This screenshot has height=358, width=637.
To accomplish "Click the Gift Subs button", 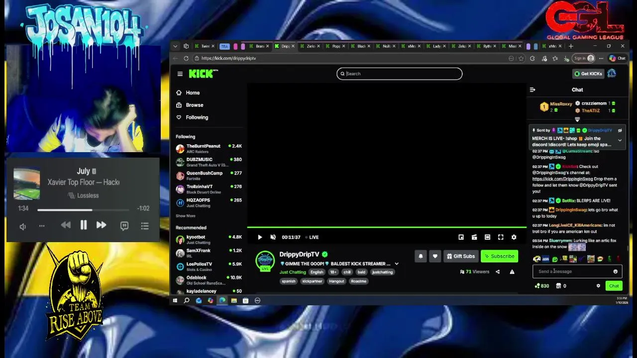I will (x=460, y=256).
